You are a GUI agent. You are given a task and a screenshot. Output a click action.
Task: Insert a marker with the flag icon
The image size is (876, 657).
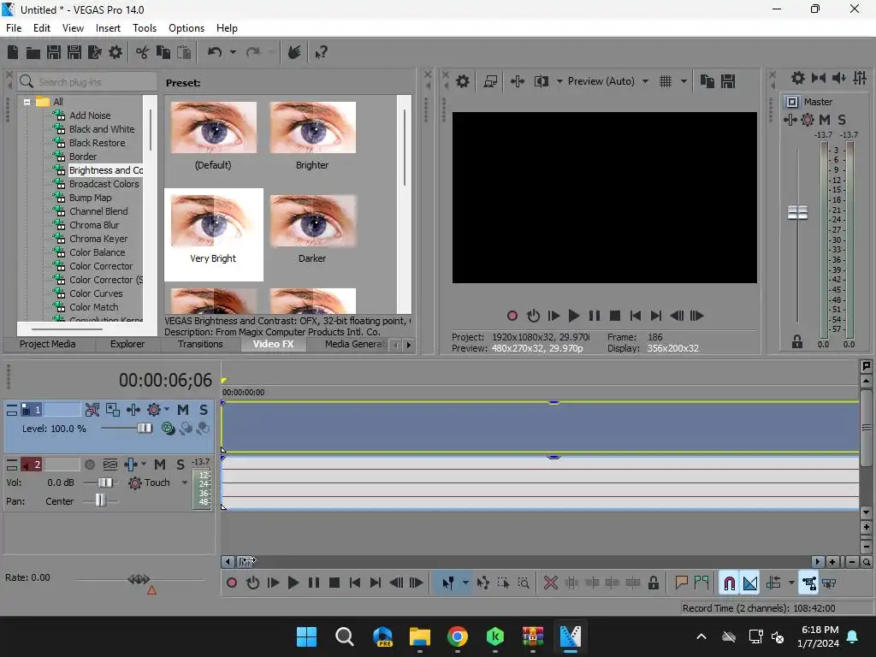(681, 583)
